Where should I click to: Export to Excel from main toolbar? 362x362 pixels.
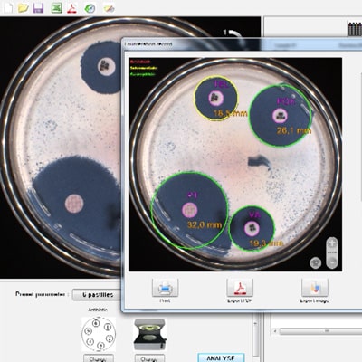[x=56, y=8]
